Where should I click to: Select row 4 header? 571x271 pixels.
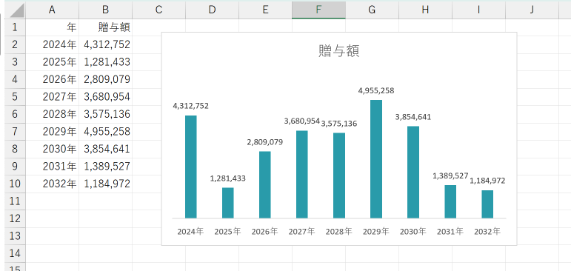click(x=16, y=79)
